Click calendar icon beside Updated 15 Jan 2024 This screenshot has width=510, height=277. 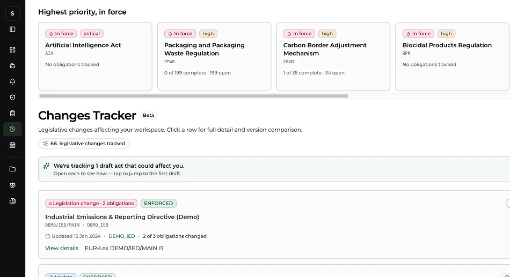point(47,236)
